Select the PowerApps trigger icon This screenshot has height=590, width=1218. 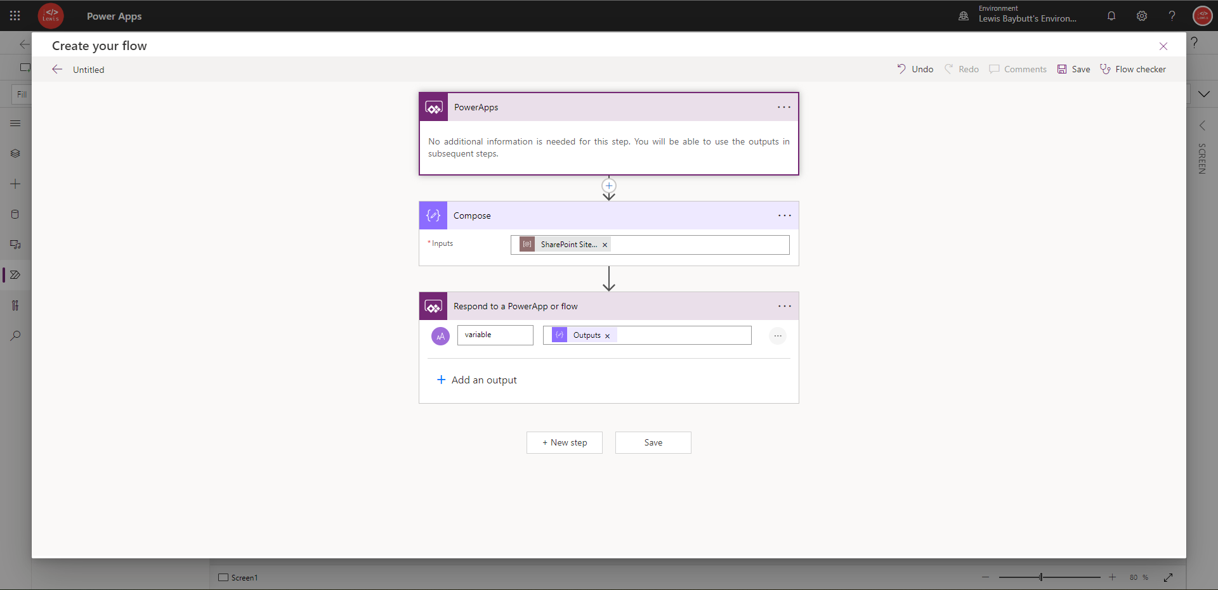pyautogui.click(x=434, y=108)
